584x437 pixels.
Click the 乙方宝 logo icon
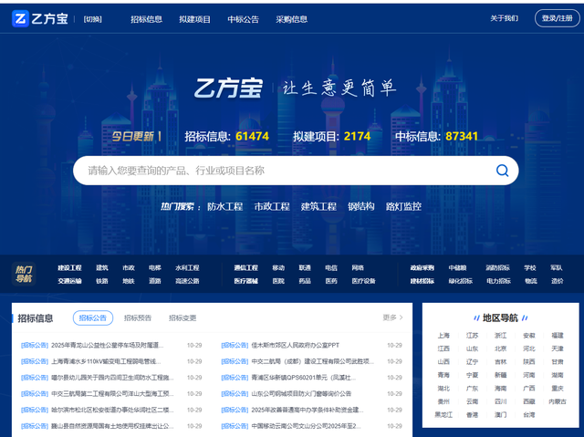click(x=20, y=18)
